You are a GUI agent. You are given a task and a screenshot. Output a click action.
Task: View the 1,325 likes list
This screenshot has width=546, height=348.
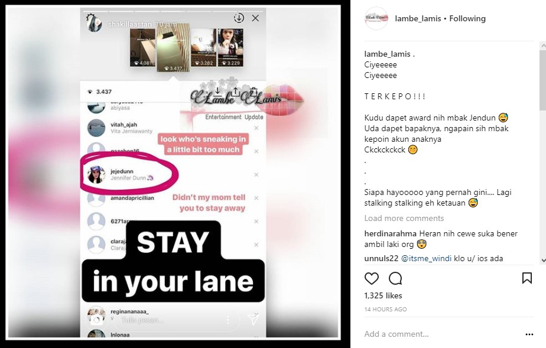pyautogui.click(x=383, y=295)
